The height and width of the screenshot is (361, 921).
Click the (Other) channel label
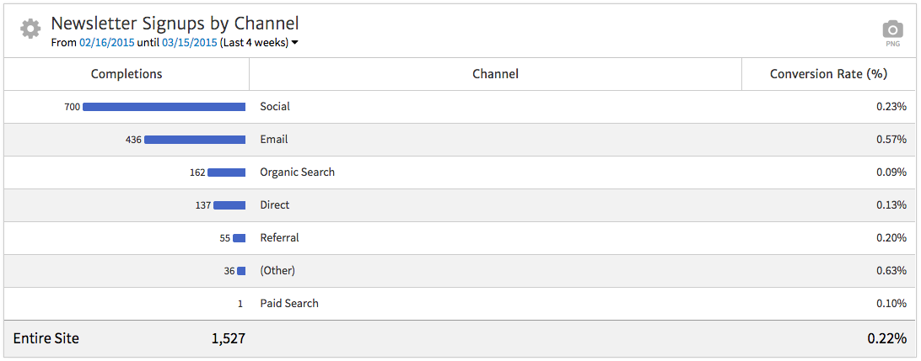[x=277, y=271]
